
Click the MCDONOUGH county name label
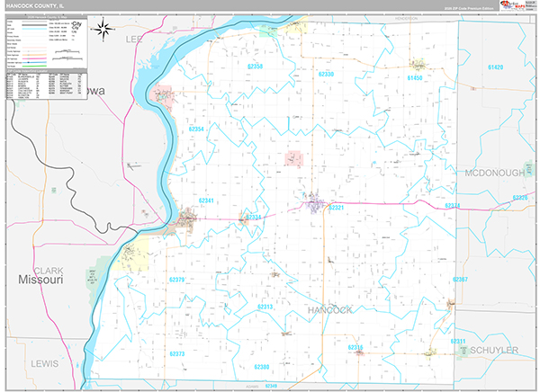(x=494, y=173)
